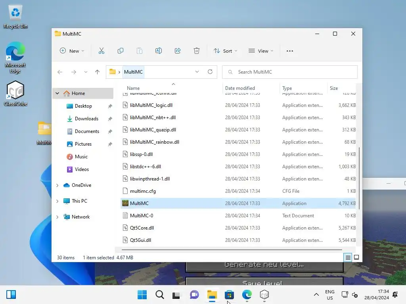
Task: Open the Windows Start menu
Action: [142, 294]
